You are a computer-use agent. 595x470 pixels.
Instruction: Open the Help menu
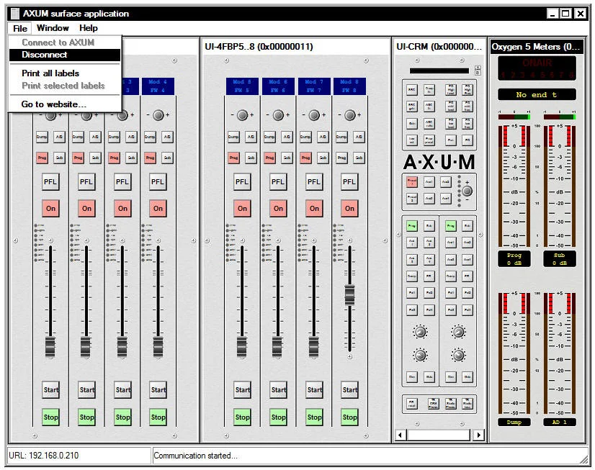point(89,28)
